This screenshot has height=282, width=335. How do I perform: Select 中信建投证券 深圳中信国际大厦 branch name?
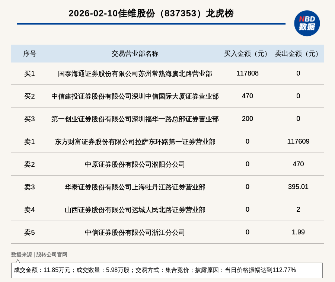135,96
